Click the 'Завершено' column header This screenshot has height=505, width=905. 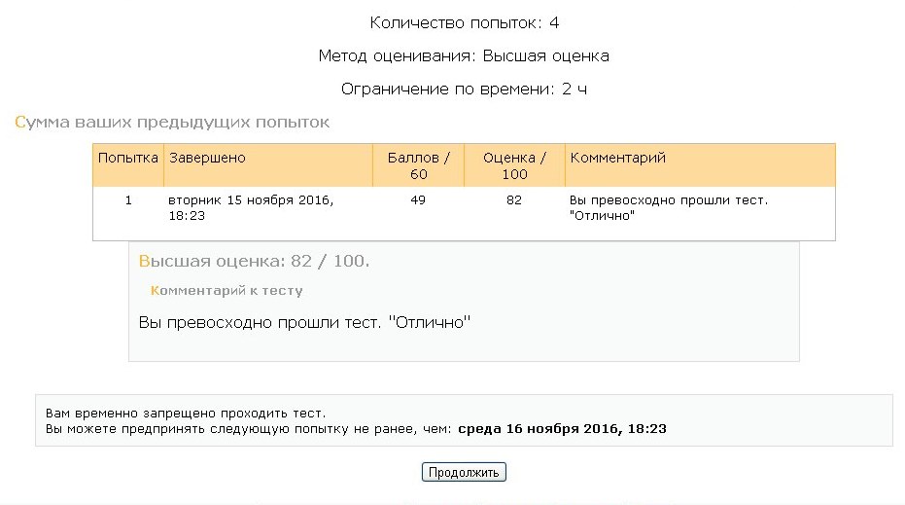click(207, 158)
